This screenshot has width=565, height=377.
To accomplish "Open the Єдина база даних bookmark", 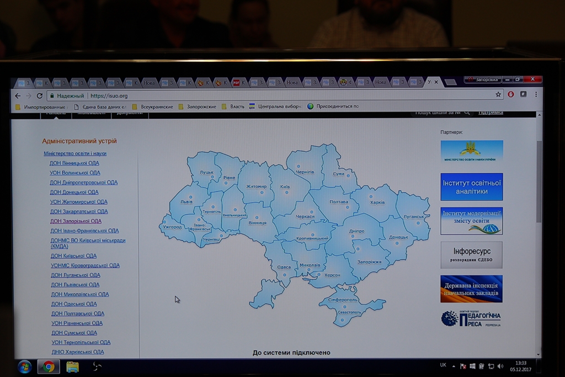I will point(100,107).
